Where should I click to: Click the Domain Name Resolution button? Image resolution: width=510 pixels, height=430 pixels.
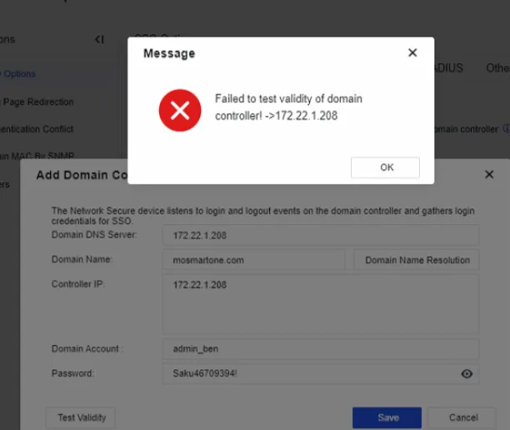point(417,260)
